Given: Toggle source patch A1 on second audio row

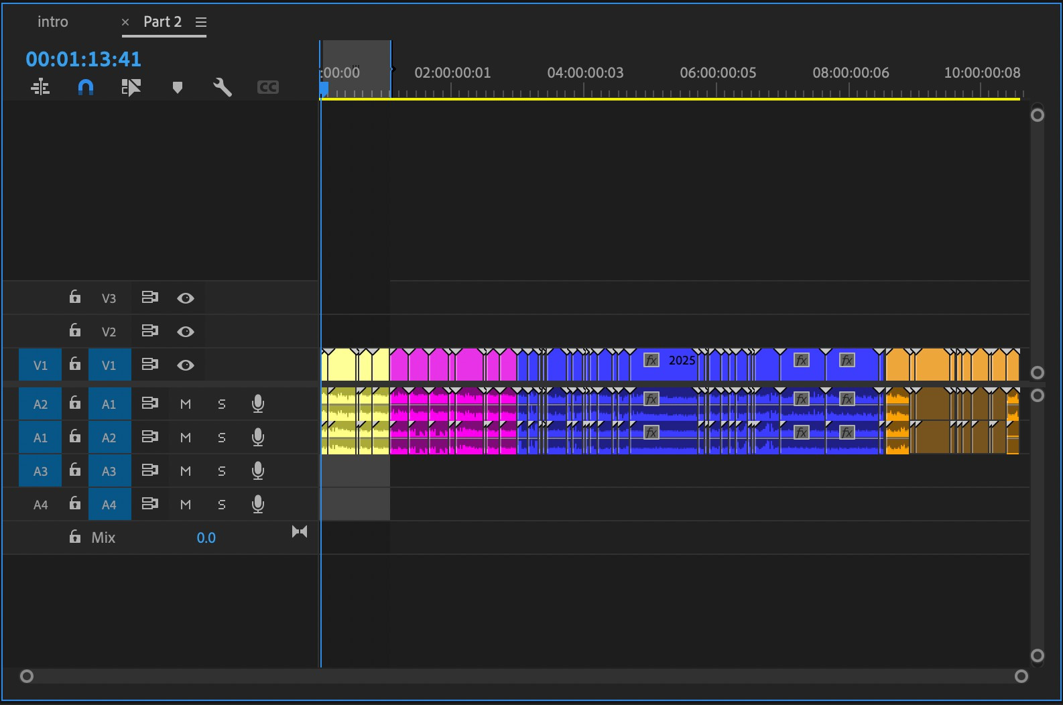Looking at the screenshot, I should pos(40,438).
